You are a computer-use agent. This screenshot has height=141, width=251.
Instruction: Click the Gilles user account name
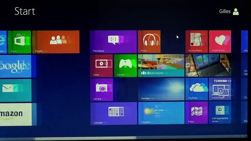pyautogui.click(x=225, y=11)
